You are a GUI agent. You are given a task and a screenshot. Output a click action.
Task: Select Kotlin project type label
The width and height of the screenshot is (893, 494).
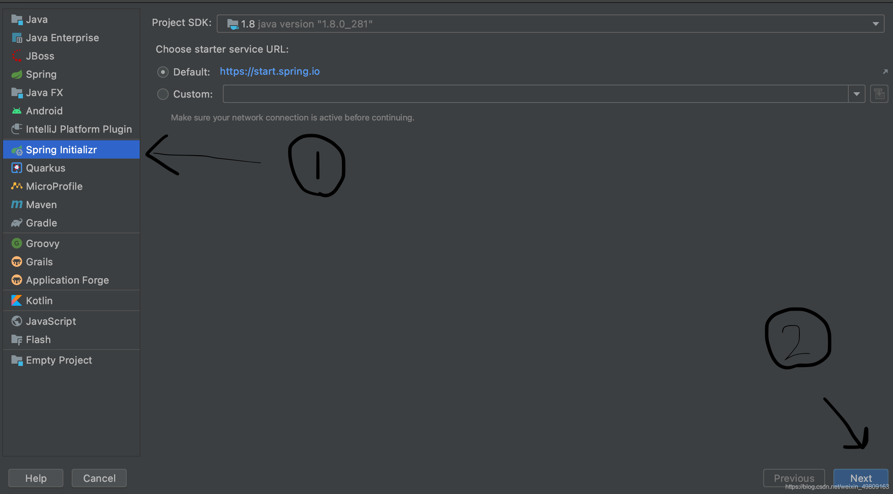point(39,301)
